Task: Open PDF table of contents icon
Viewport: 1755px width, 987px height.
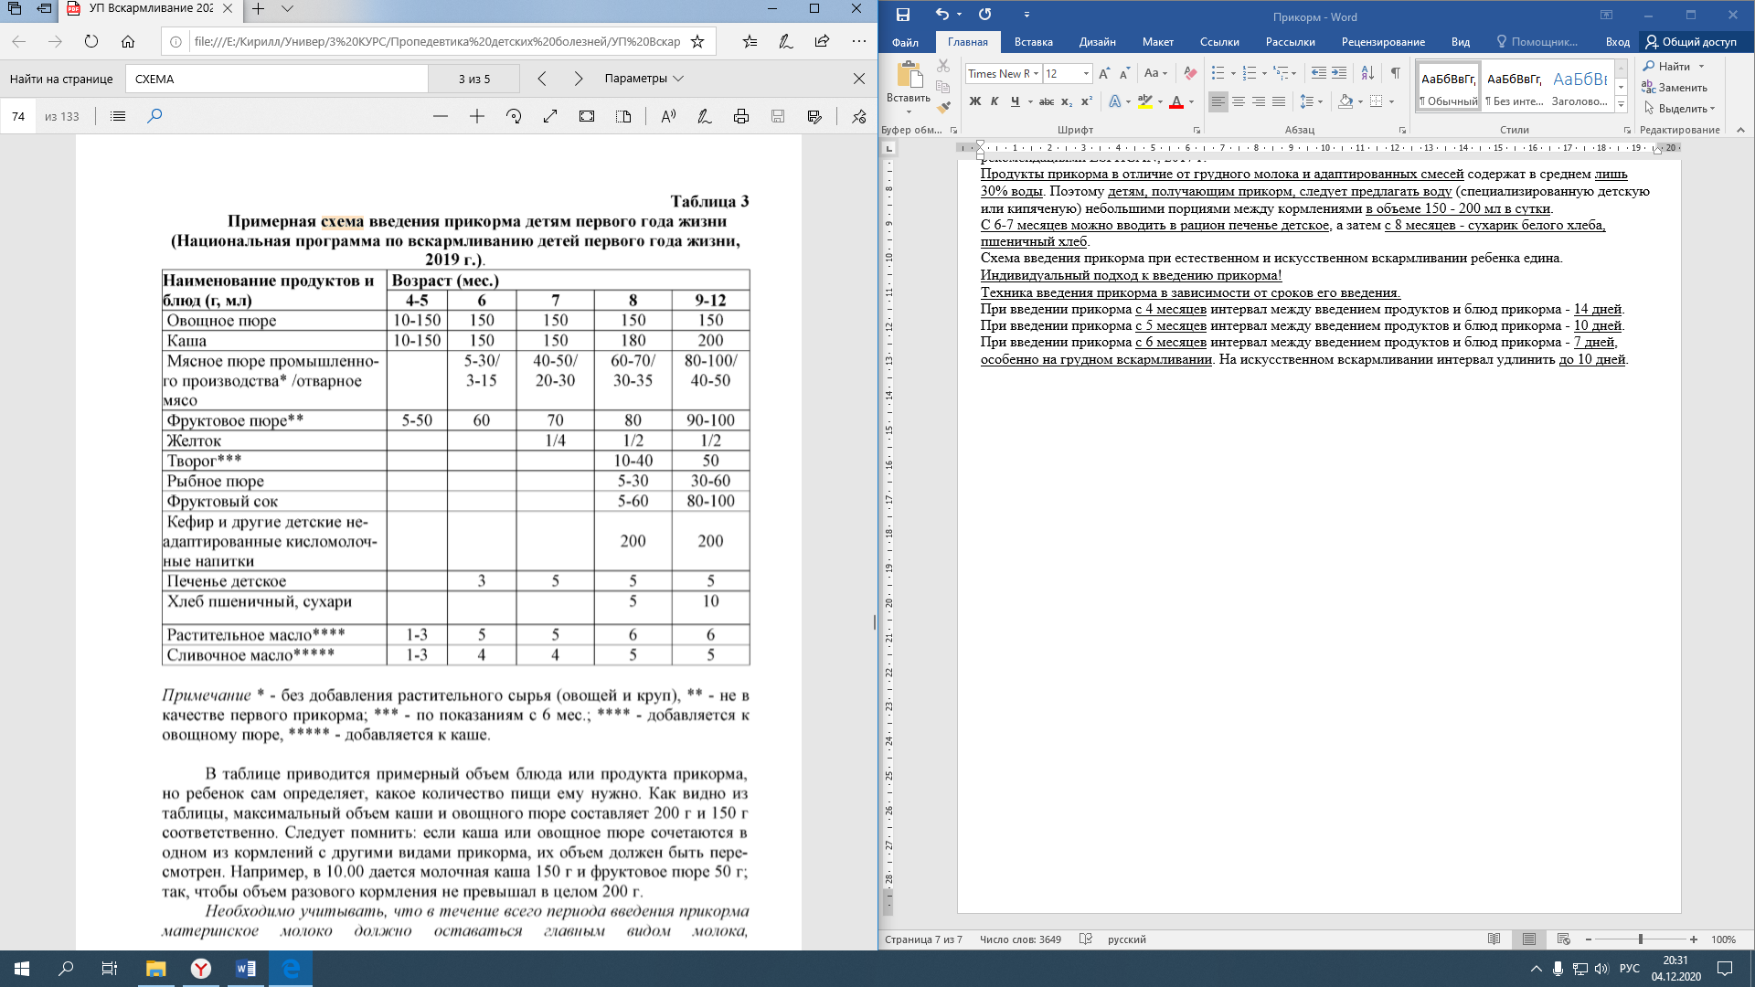Action: [118, 116]
